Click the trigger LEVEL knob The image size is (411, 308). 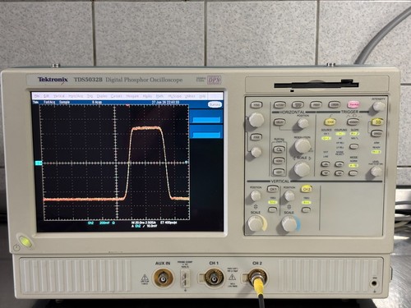[x=376, y=172]
